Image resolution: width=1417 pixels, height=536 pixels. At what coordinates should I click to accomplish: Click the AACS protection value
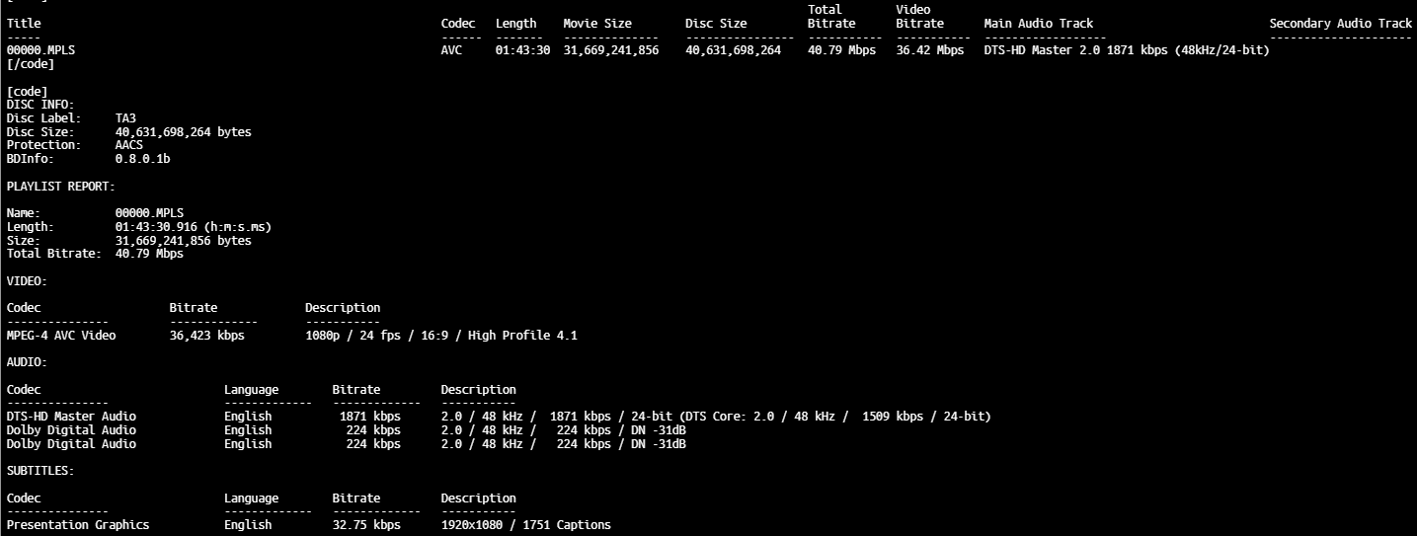click(129, 145)
